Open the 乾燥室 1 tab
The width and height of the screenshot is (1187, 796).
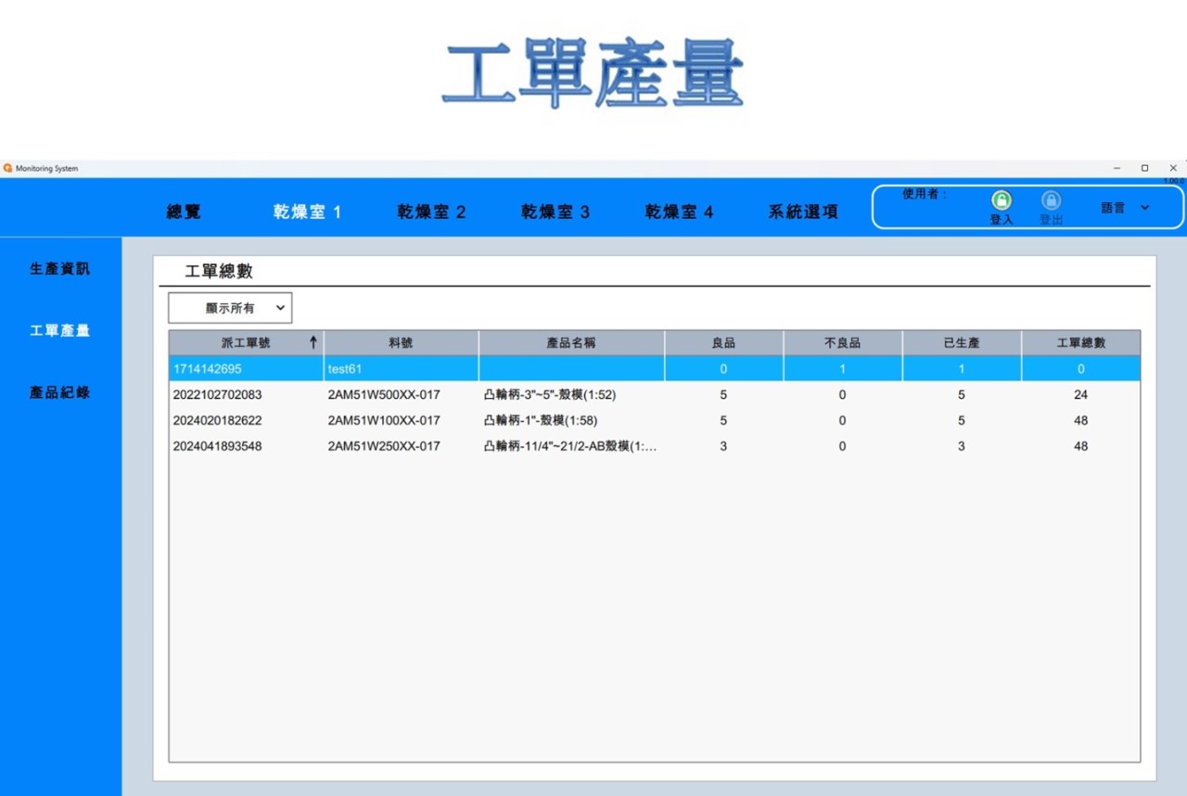[307, 212]
